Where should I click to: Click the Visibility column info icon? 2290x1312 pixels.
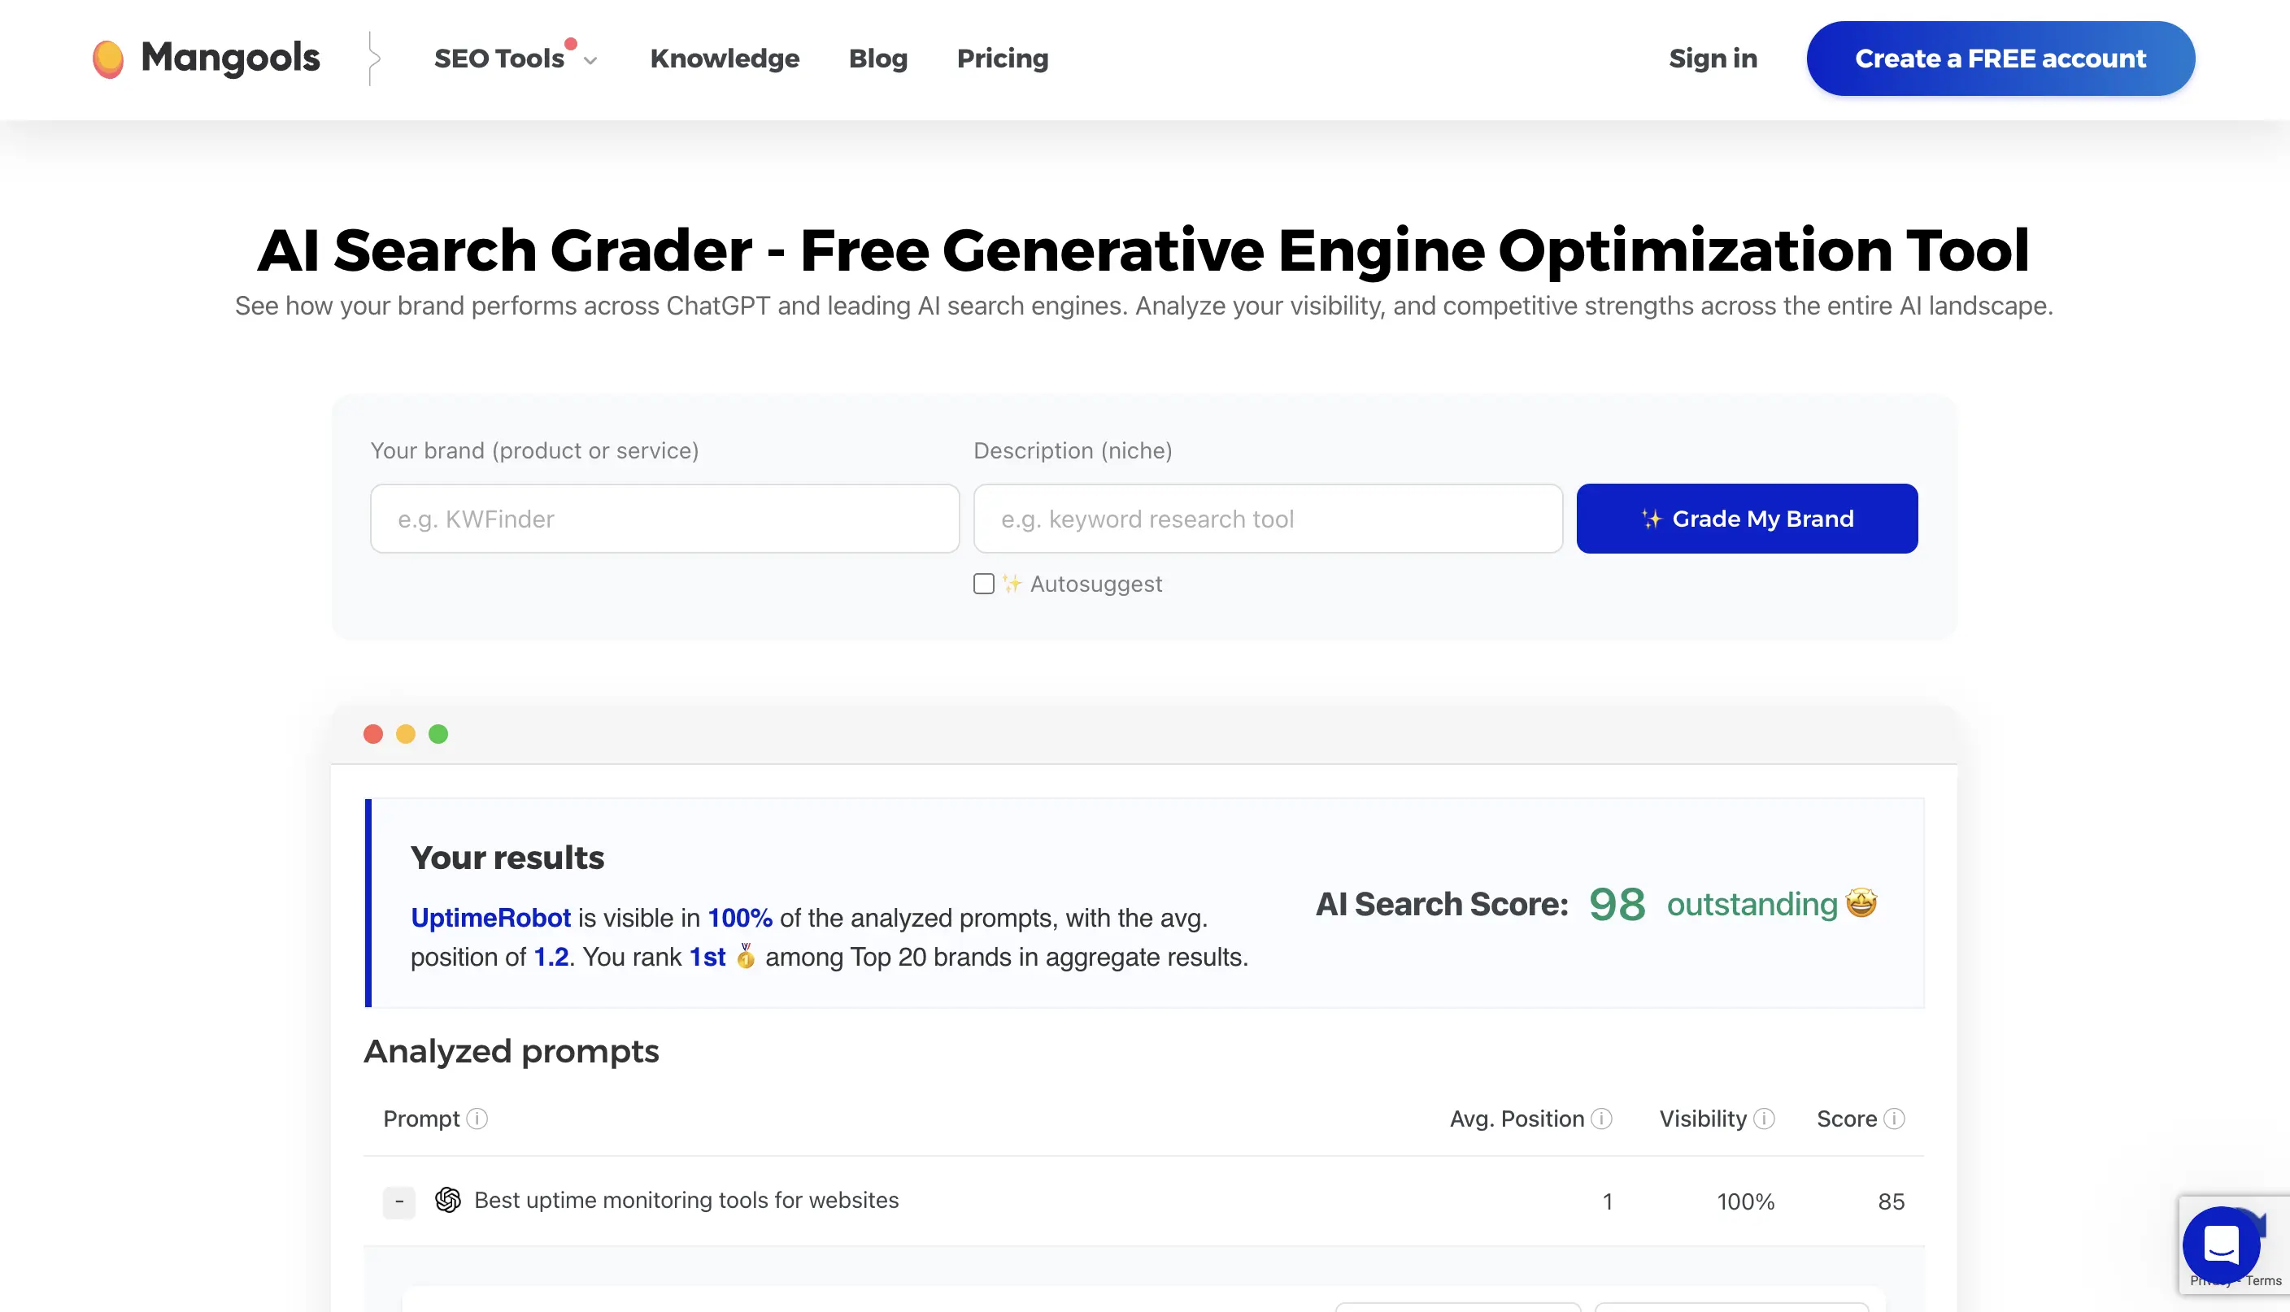pos(1765,1119)
